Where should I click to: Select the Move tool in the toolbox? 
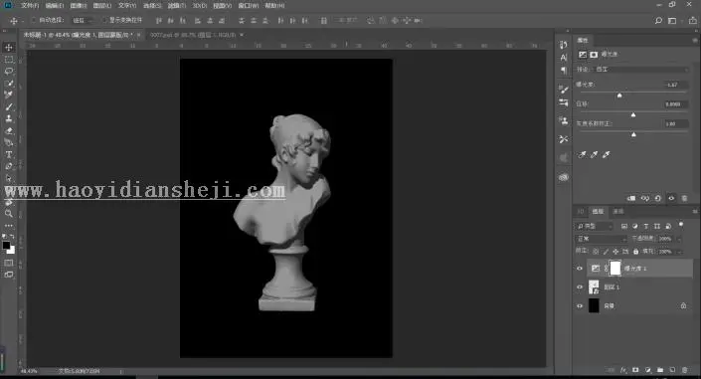[9, 48]
